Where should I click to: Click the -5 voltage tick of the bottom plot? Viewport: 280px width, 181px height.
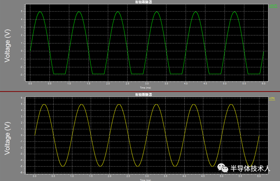(21, 166)
